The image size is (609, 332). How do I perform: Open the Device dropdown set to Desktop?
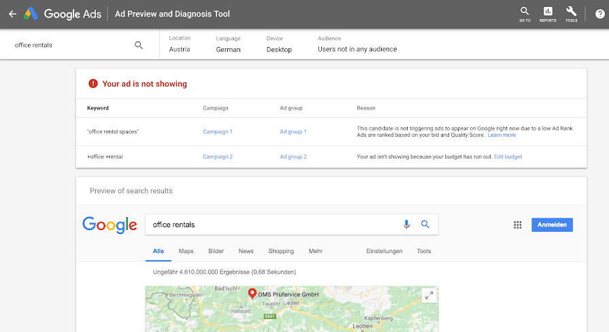tap(279, 49)
